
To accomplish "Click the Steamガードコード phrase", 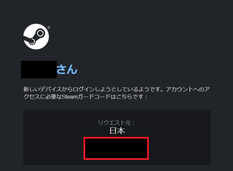I will [86, 97].
